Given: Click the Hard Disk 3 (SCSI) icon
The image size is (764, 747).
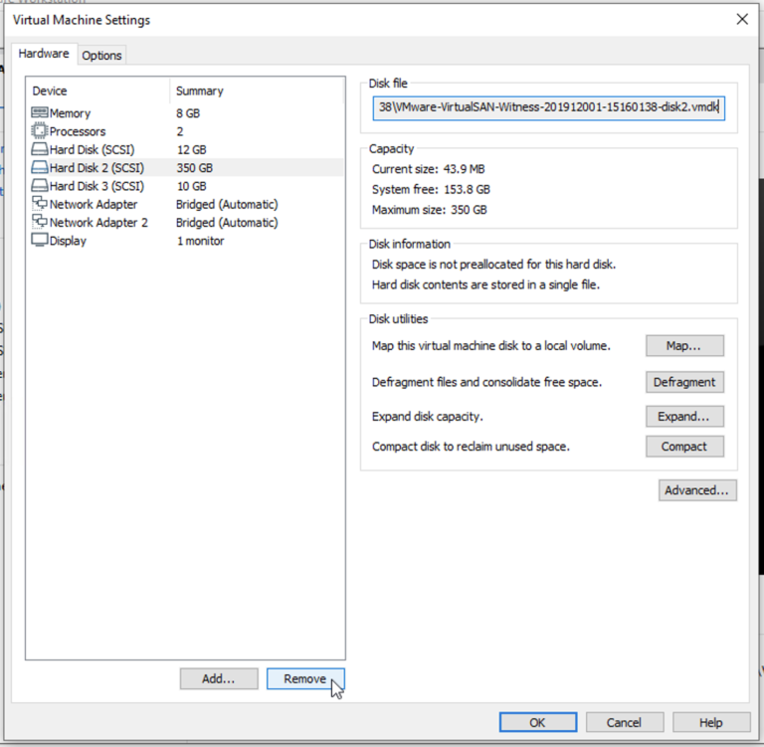Looking at the screenshot, I should click(x=40, y=186).
